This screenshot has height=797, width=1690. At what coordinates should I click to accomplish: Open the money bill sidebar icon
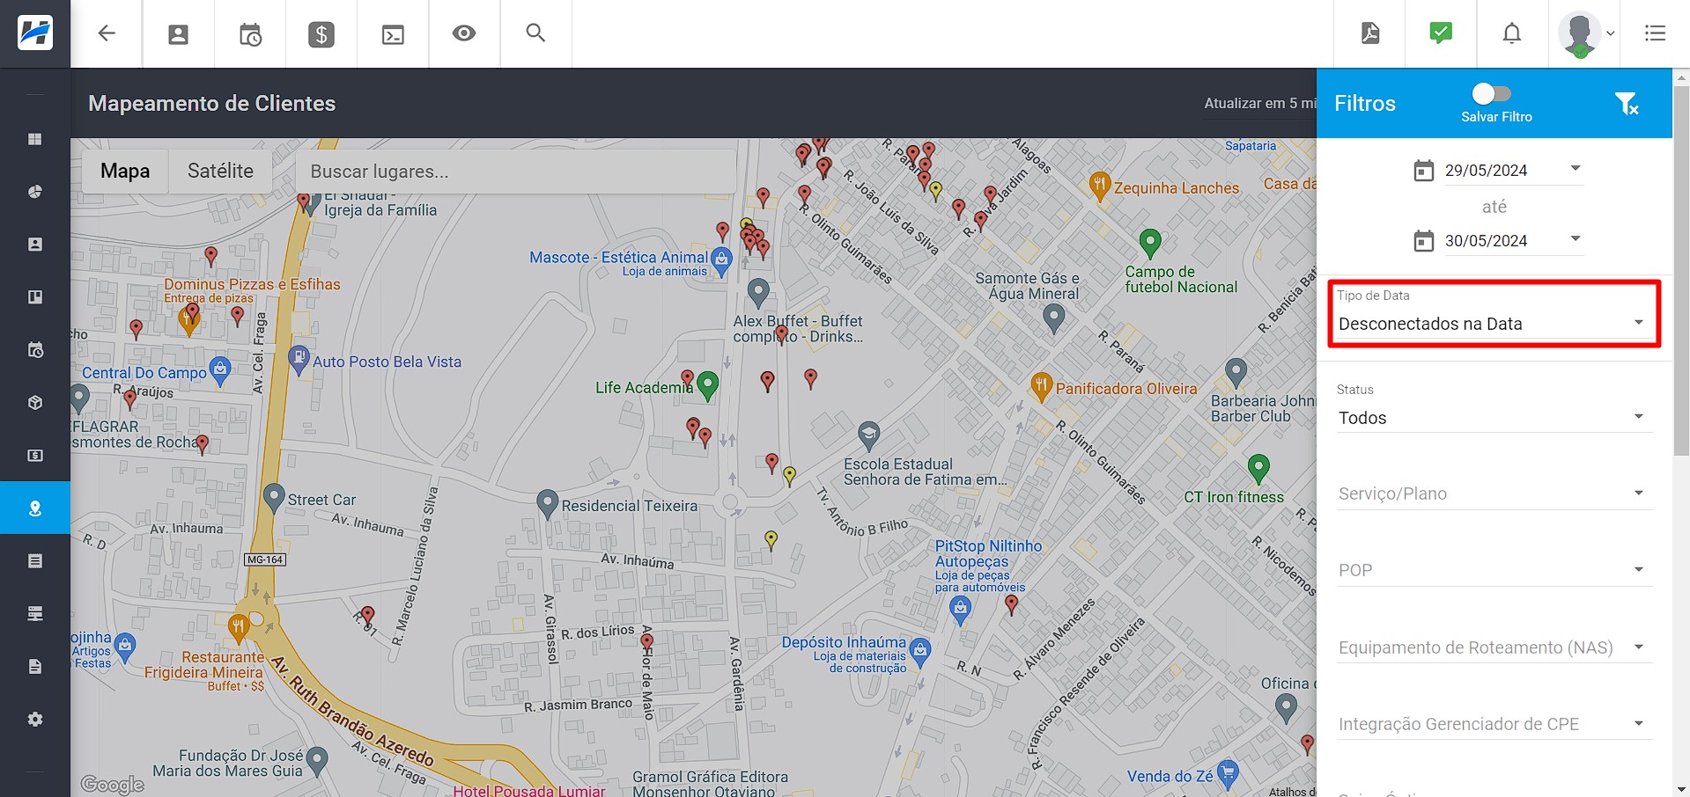pyautogui.click(x=35, y=456)
